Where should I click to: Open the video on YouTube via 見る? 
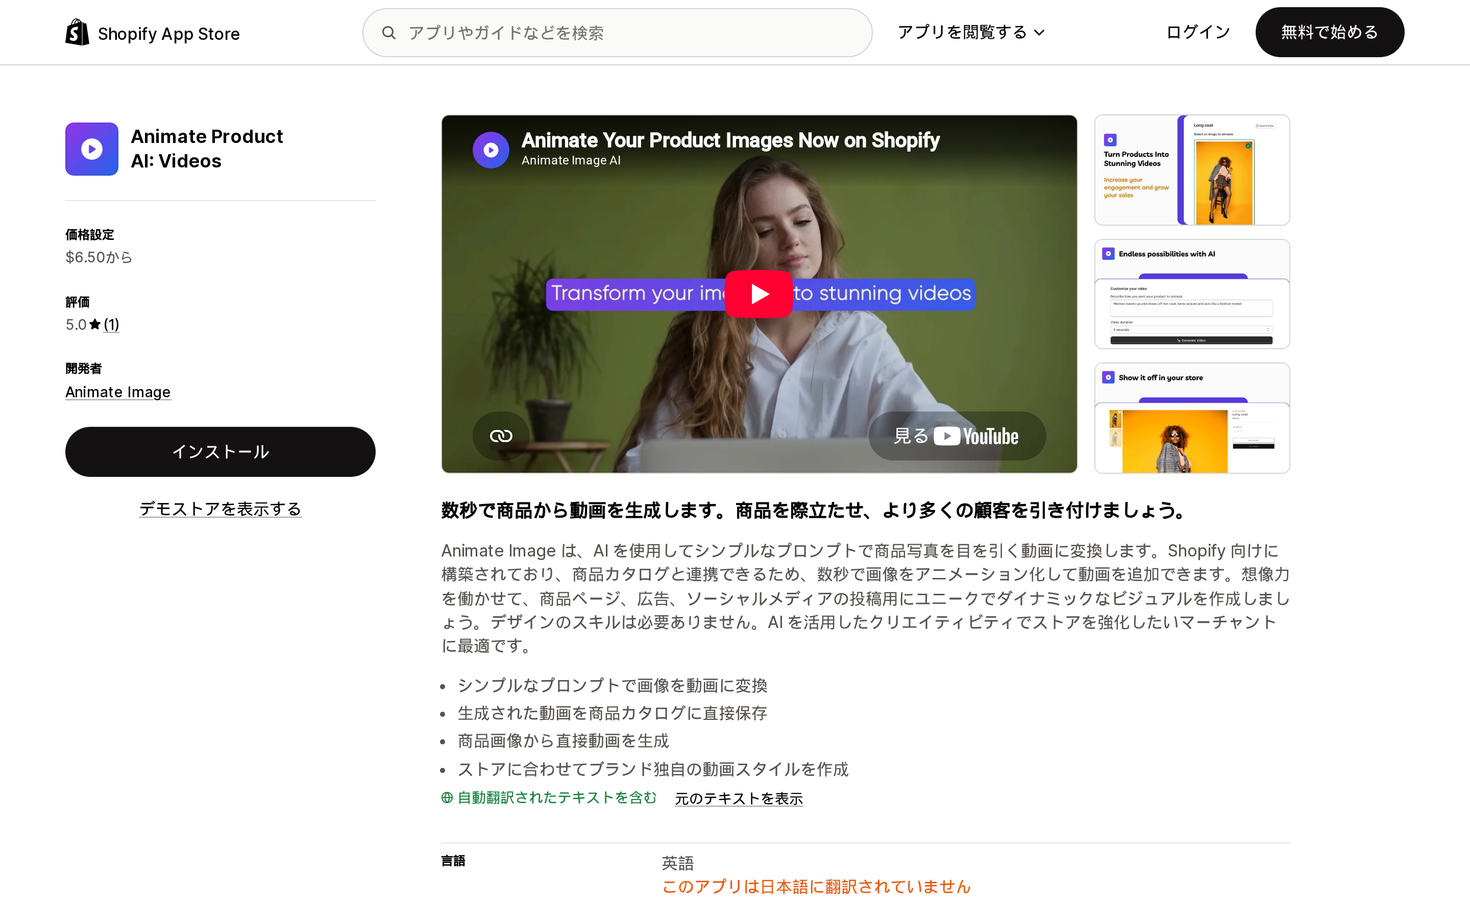pos(958,436)
